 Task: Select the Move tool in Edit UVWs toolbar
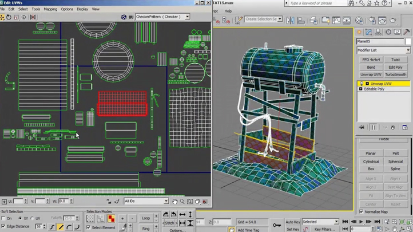tap(2, 17)
